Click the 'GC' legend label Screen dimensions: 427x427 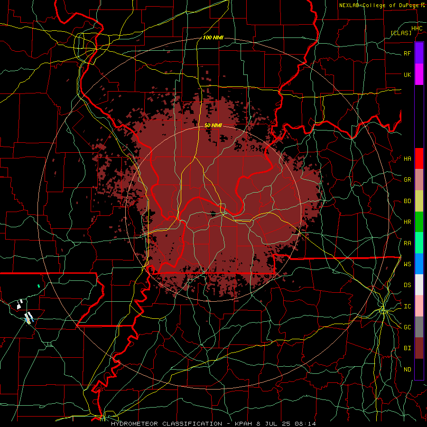pyautogui.click(x=407, y=327)
